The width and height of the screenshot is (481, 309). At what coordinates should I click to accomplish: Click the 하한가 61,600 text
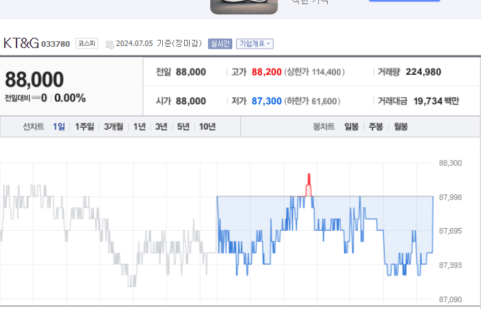pos(312,101)
